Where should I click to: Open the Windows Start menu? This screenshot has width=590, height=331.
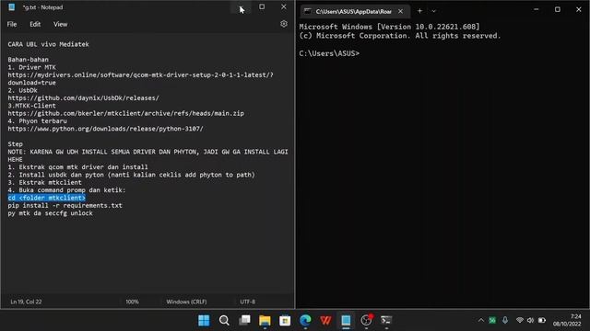click(x=204, y=321)
